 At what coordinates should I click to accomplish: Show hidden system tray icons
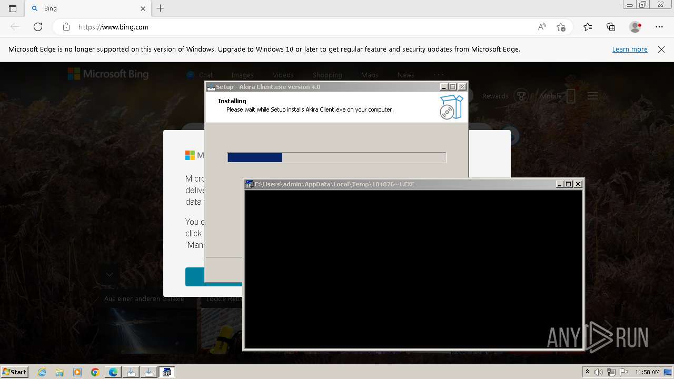(588, 372)
